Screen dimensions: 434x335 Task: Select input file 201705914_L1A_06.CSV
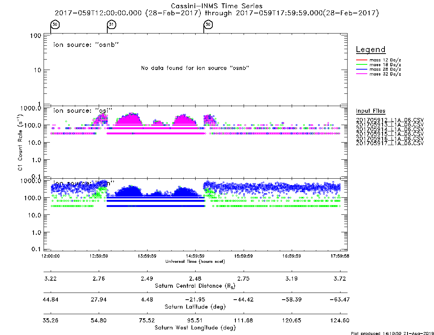pyautogui.click(x=390, y=130)
